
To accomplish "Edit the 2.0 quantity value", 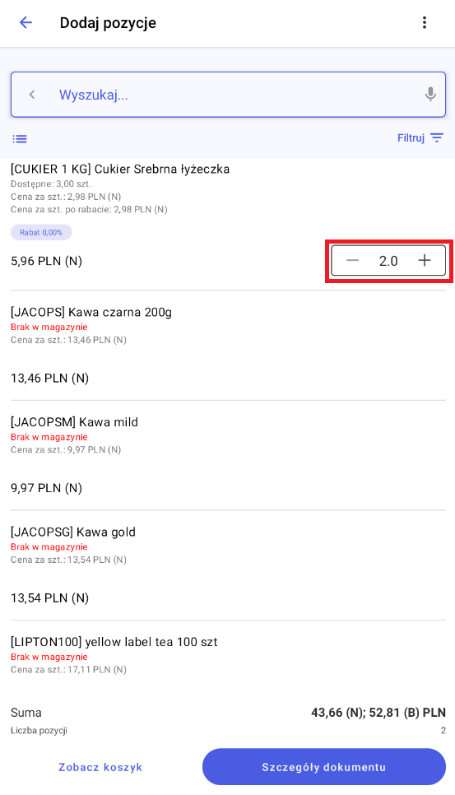I will 388,261.
